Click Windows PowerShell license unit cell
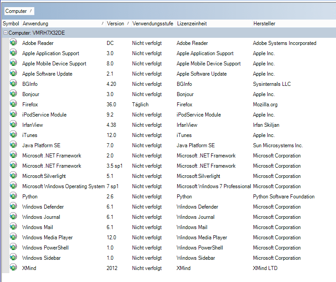 200,248
